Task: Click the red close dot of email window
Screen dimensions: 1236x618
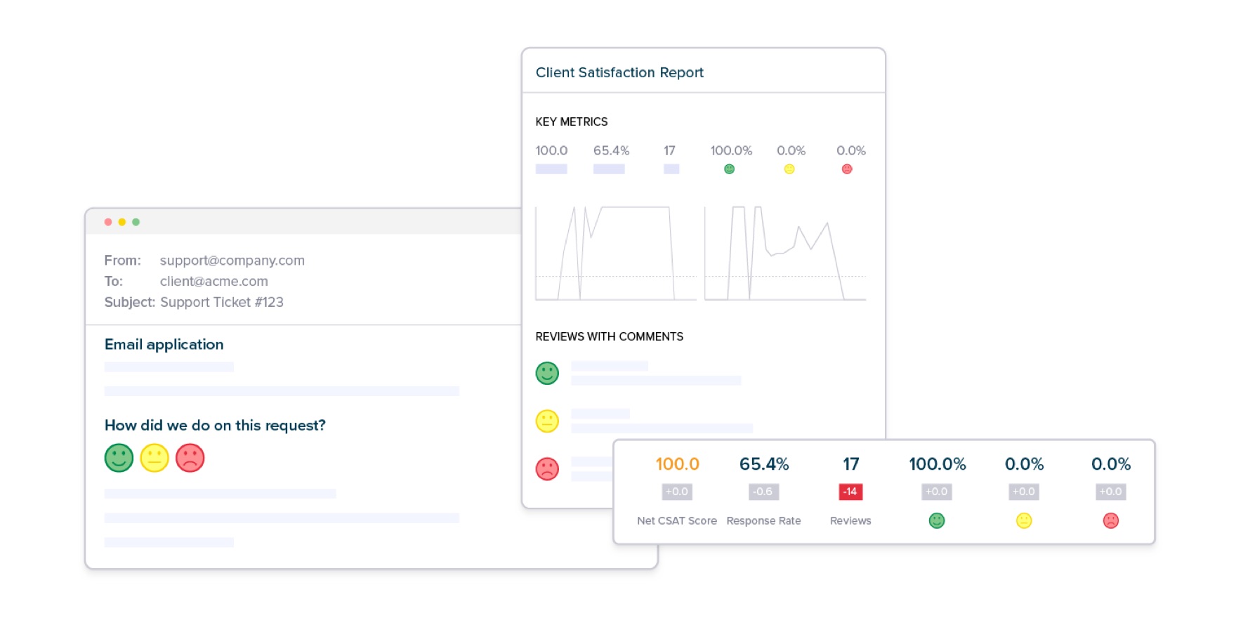Action: (108, 222)
